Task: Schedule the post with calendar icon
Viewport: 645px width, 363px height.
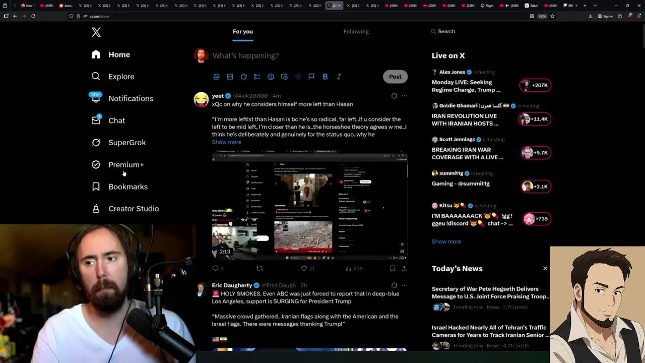Action: 284,77
